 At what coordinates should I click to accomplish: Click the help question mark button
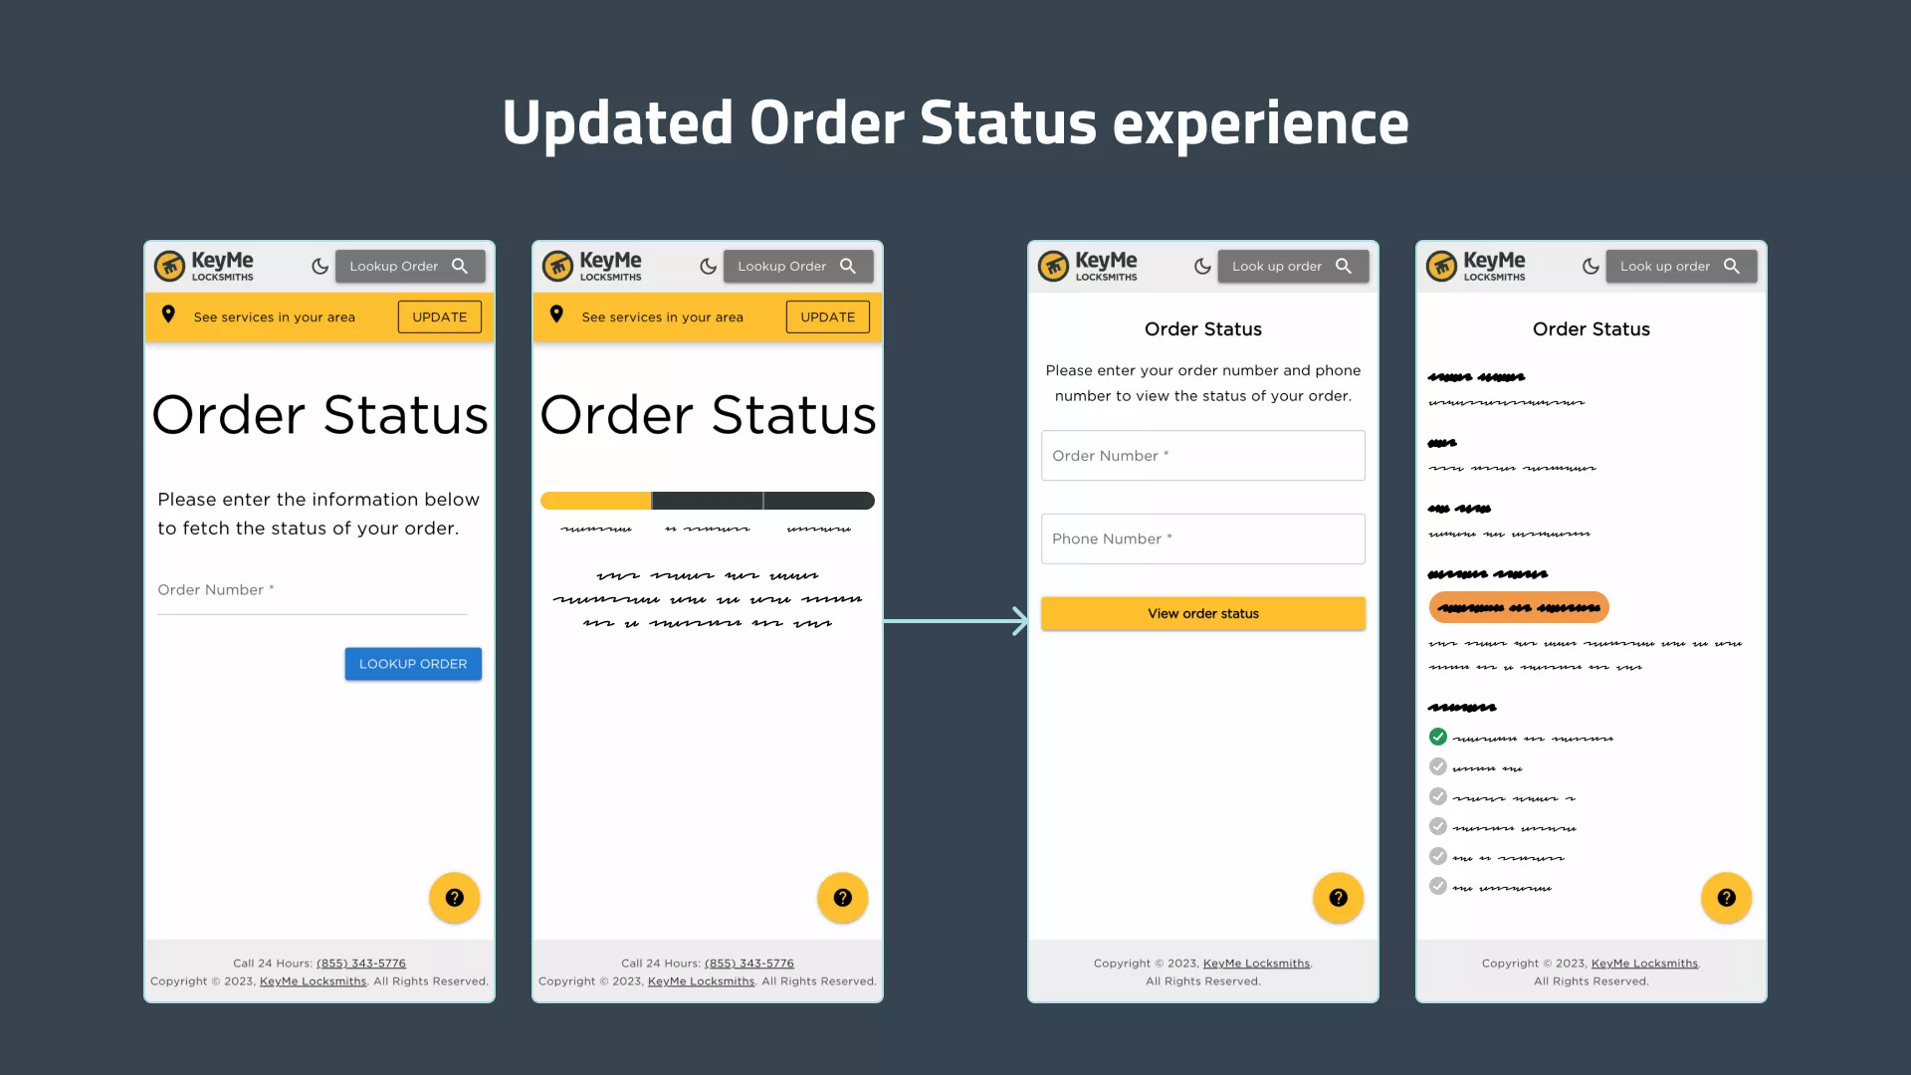[454, 898]
